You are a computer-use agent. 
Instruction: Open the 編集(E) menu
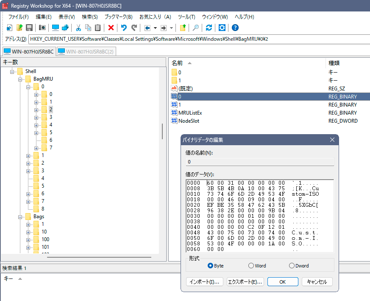point(43,17)
